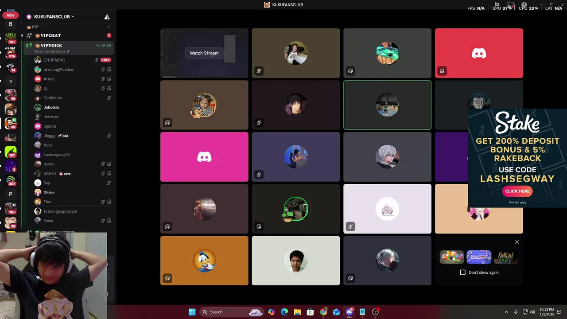Switch to Google Chrome in the taskbar
The height and width of the screenshot is (319, 567).
click(x=323, y=312)
